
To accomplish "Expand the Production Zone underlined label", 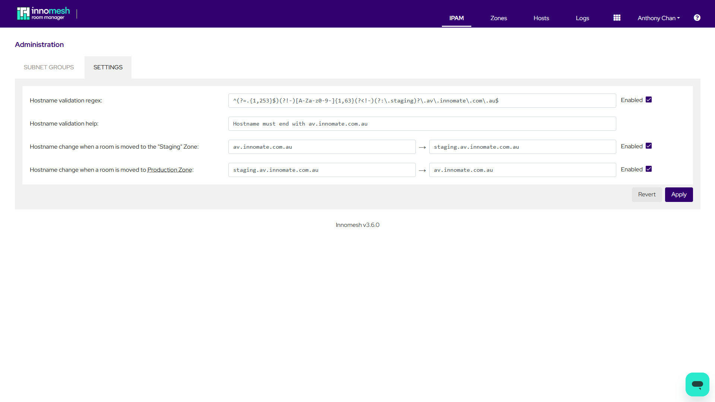I will pyautogui.click(x=170, y=170).
